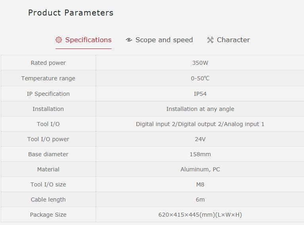The height and width of the screenshot is (225, 304).
Task: Click the 24V Tool I/O power value
Action: 200,139
